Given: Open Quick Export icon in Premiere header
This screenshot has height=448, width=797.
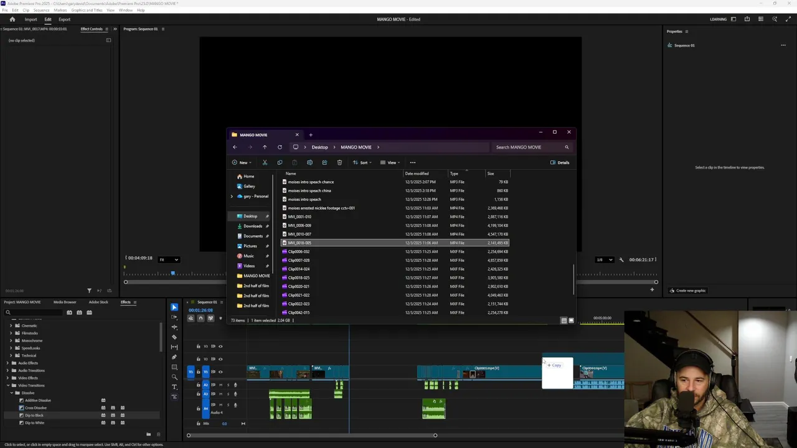Looking at the screenshot, I should point(747,19).
